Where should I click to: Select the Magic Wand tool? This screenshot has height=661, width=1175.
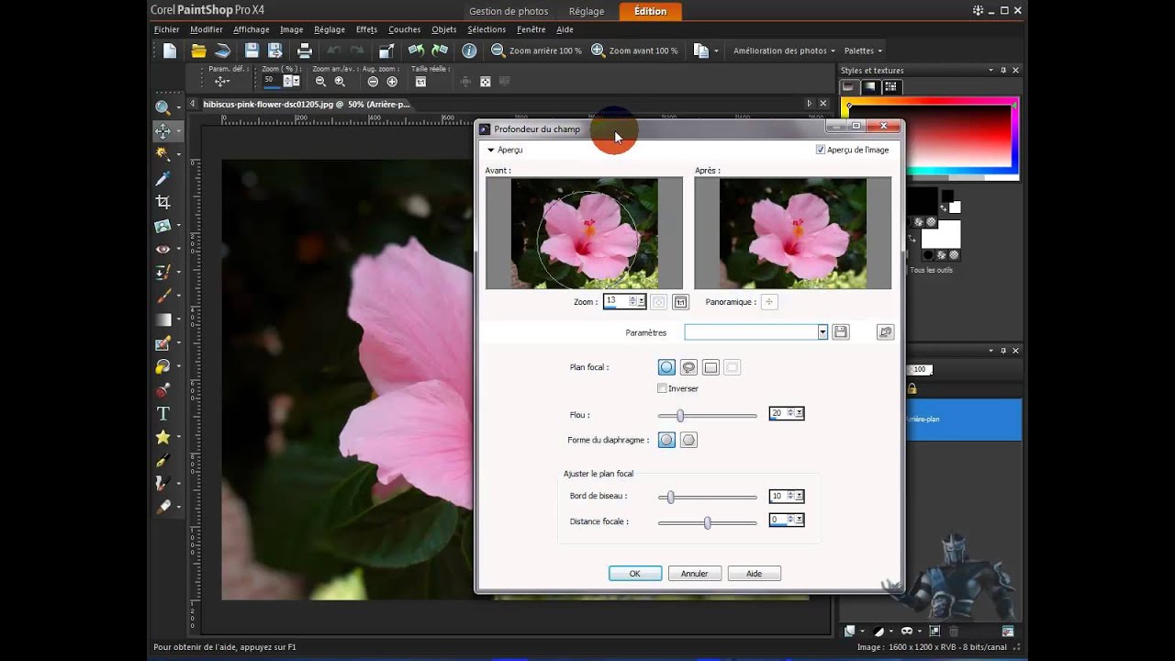pyautogui.click(x=162, y=154)
